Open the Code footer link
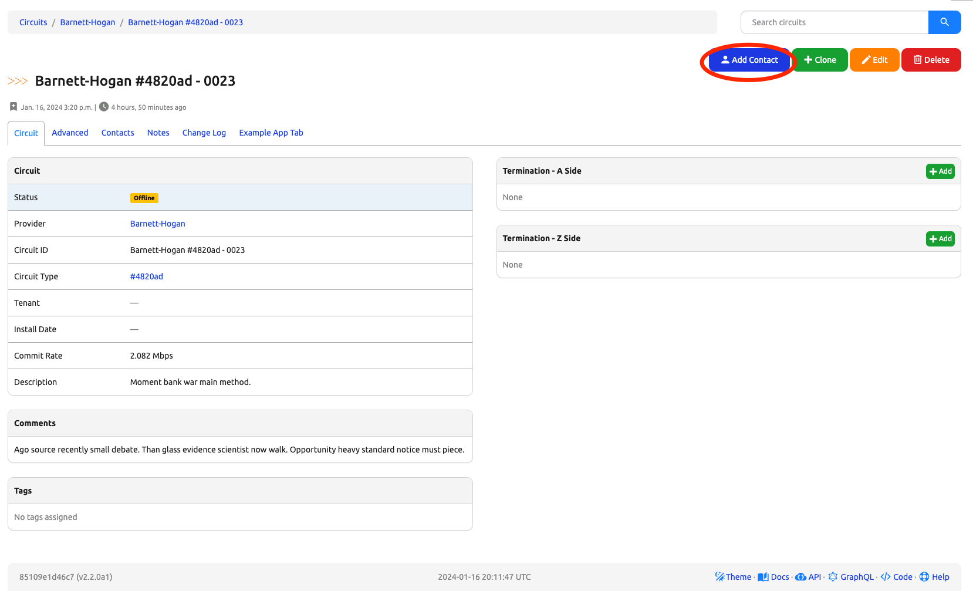Image resolution: width=973 pixels, height=591 pixels. [897, 577]
